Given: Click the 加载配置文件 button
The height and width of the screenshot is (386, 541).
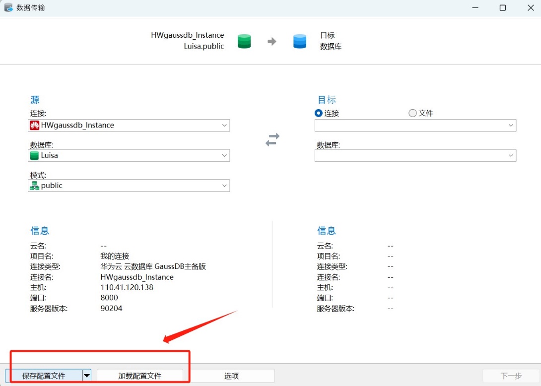Looking at the screenshot, I should click(x=140, y=375).
